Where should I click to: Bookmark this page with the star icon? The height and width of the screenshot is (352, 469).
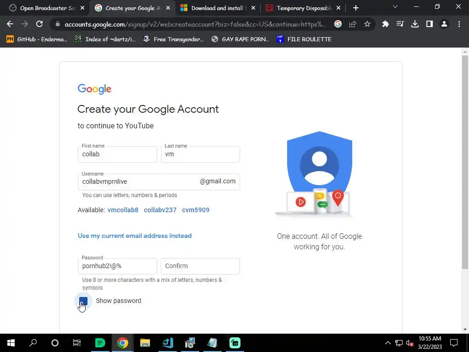[367, 24]
